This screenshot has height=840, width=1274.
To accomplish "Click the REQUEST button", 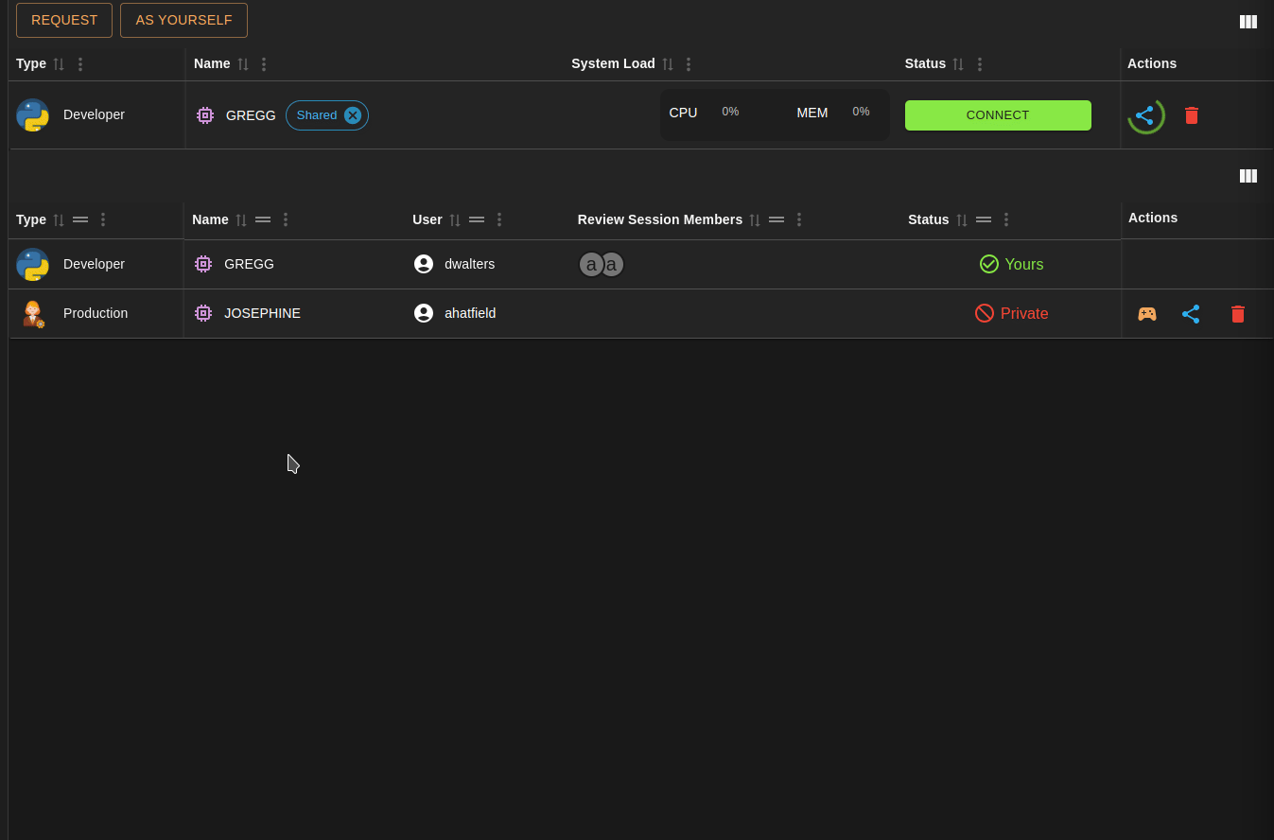I will coord(64,20).
